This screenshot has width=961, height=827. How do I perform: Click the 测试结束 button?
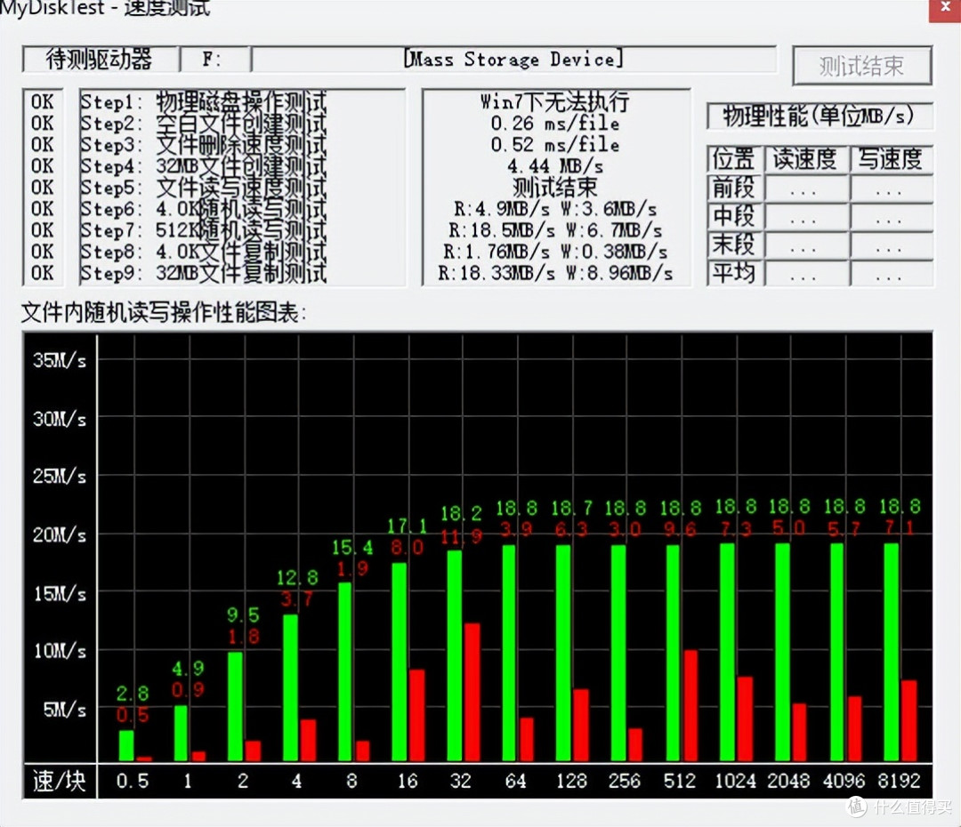click(861, 66)
